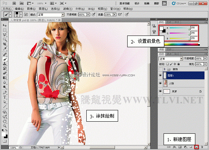The height and width of the screenshot is (150, 209).
Task: Select the Crop tool
Action: pyautogui.click(x=5, y=44)
